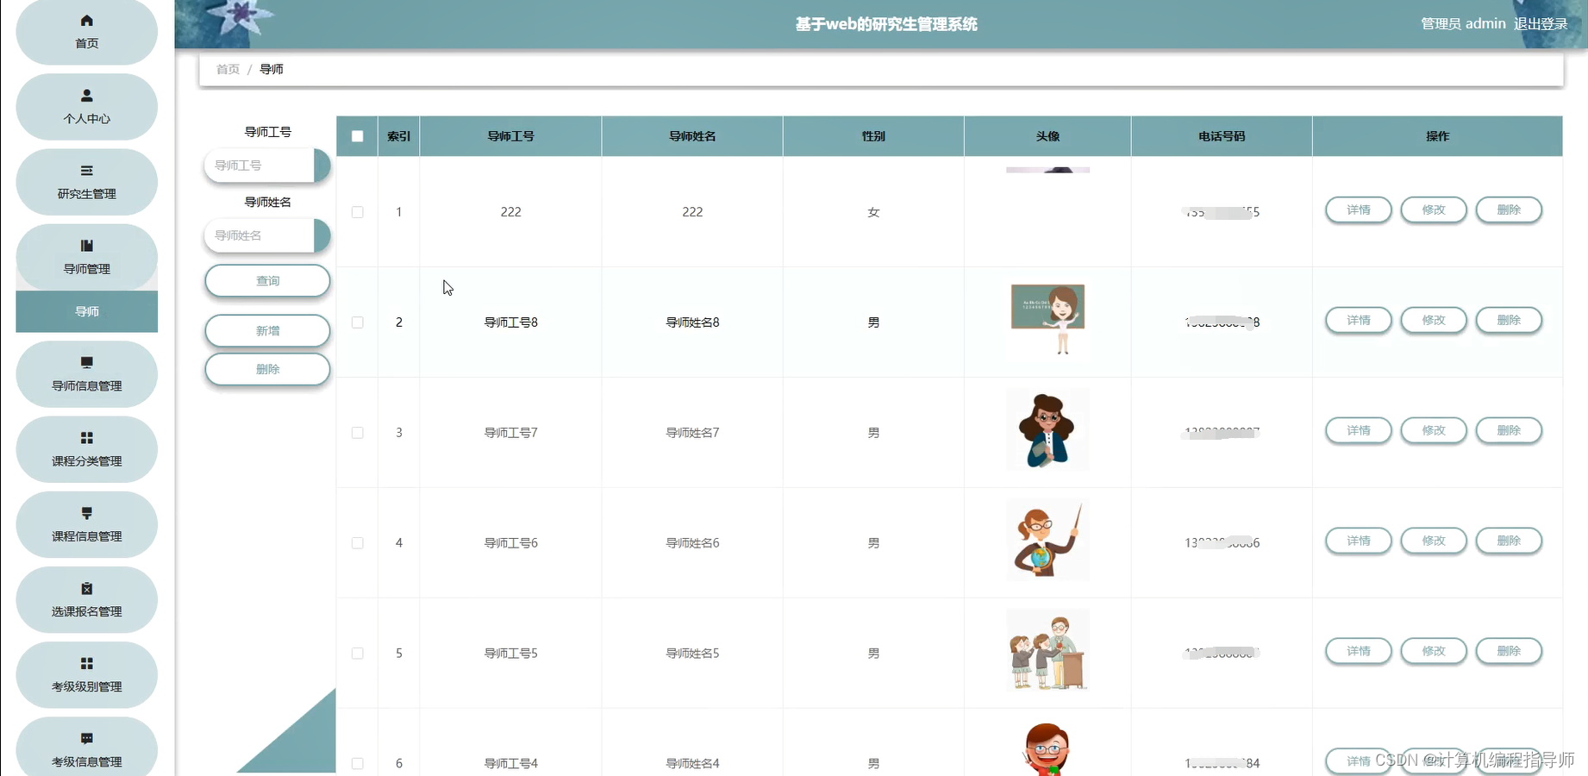Click the 新增 button
Image resolution: width=1588 pixels, height=776 pixels.
click(x=267, y=331)
